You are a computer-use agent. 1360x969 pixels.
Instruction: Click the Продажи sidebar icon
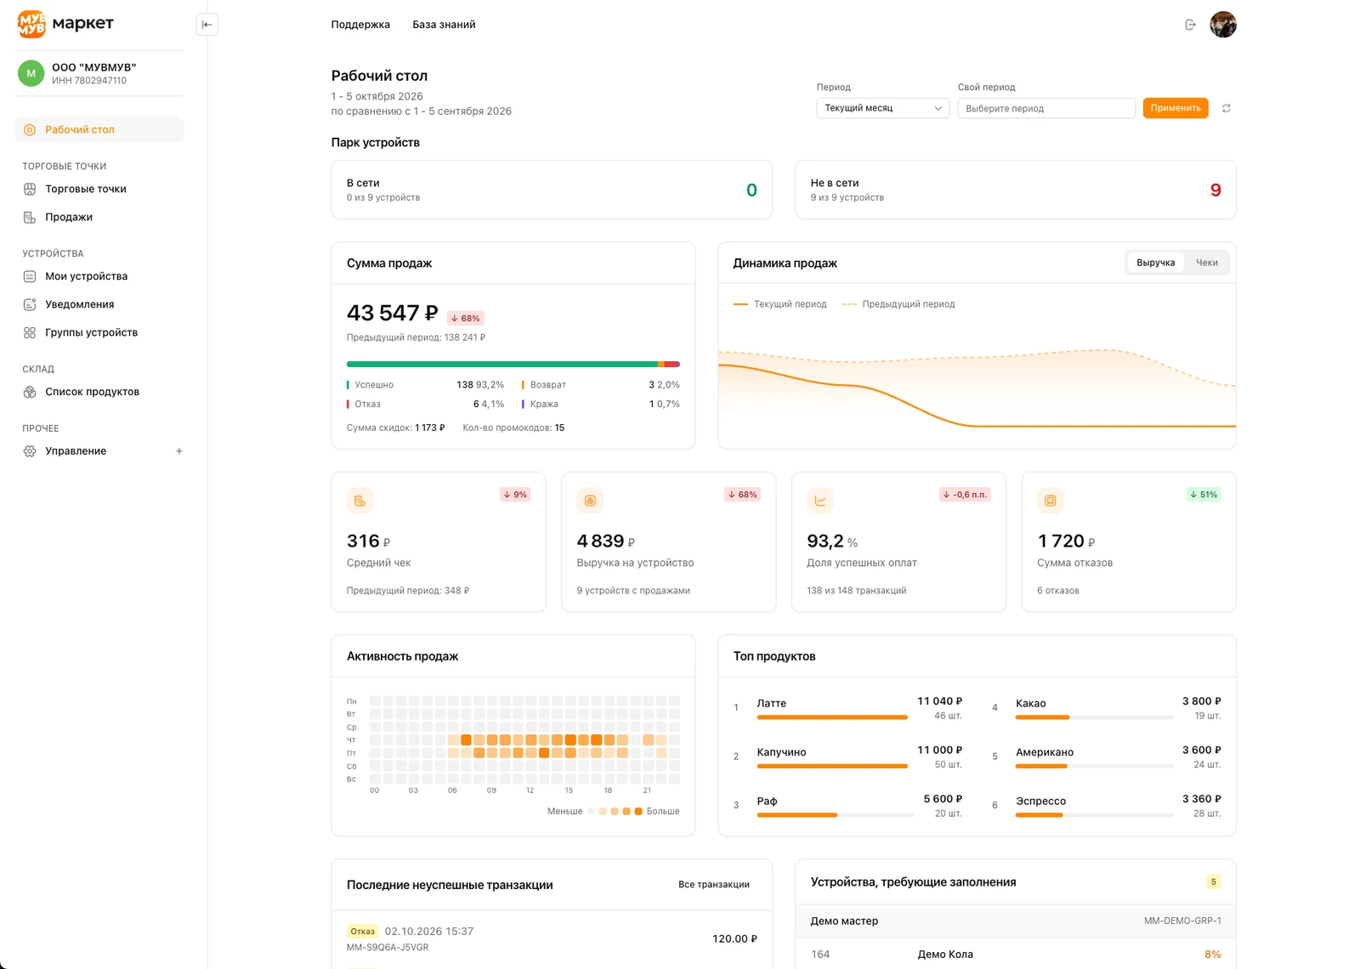(x=30, y=217)
